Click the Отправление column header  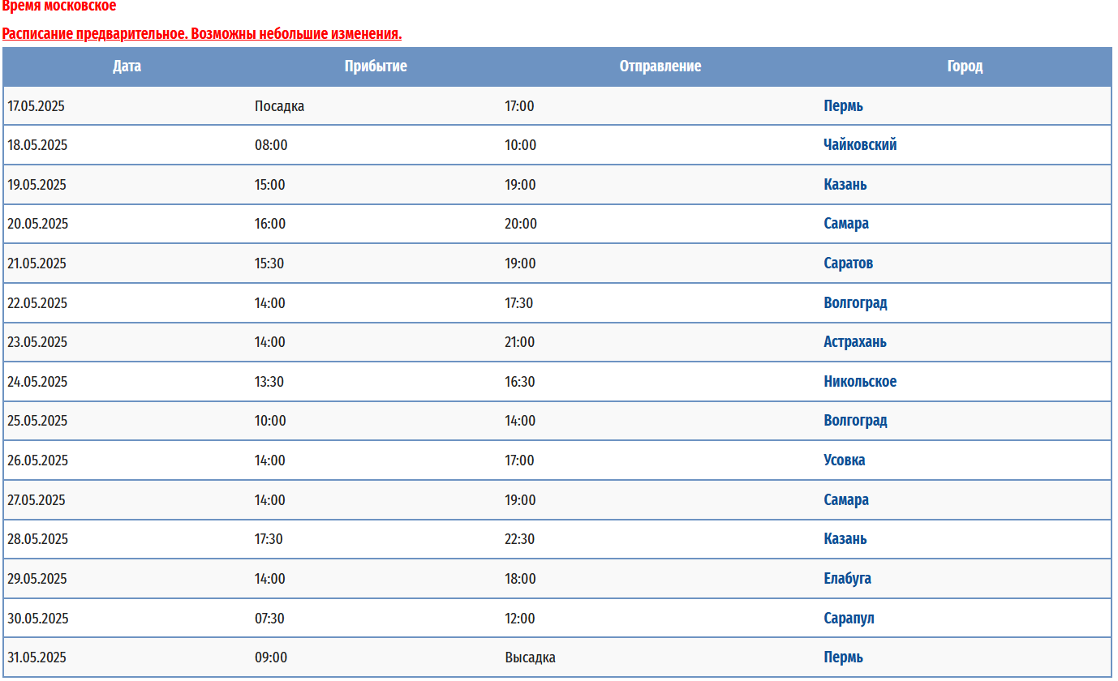660,66
